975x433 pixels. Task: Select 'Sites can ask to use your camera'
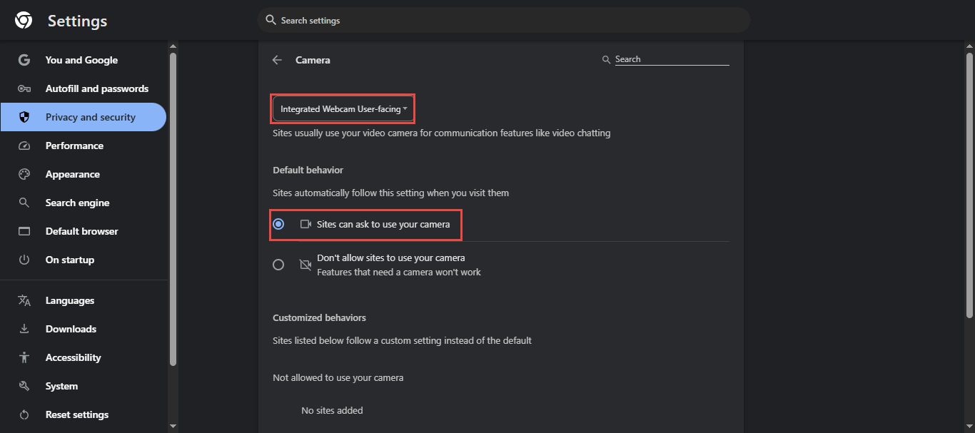(x=278, y=224)
